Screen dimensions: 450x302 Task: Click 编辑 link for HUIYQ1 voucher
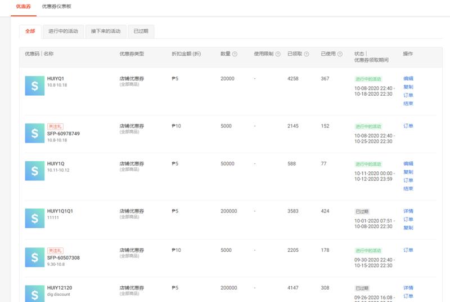(408, 78)
